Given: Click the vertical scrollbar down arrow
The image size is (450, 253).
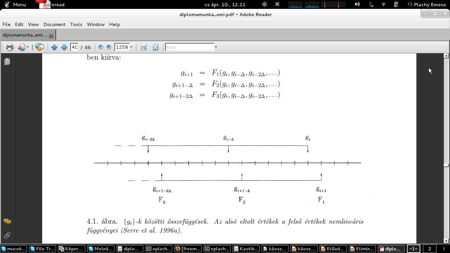Looking at the screenshot, I should [446, 241].
